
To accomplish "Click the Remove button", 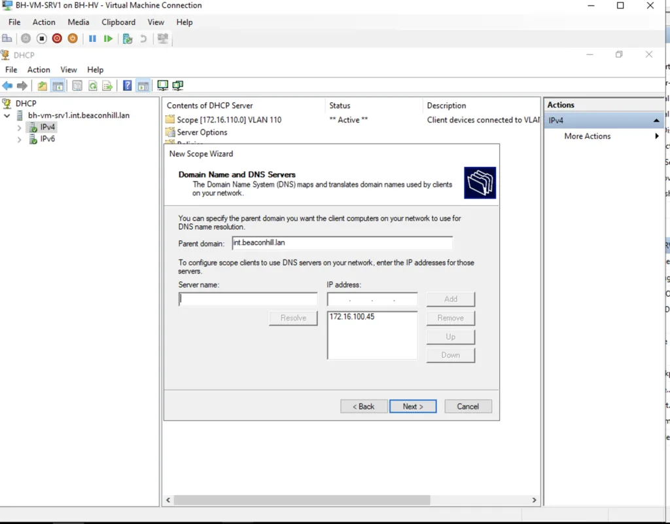I will tap(450, 318).
